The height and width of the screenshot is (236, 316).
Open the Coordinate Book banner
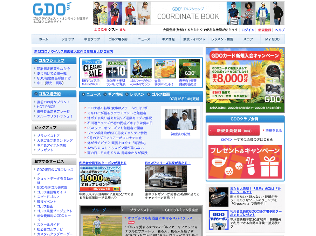click(188, 13)
